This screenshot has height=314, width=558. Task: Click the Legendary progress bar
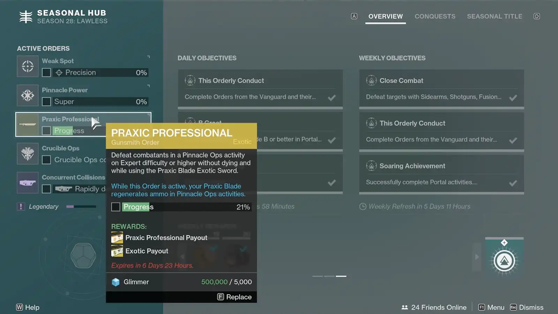[81, 207]
